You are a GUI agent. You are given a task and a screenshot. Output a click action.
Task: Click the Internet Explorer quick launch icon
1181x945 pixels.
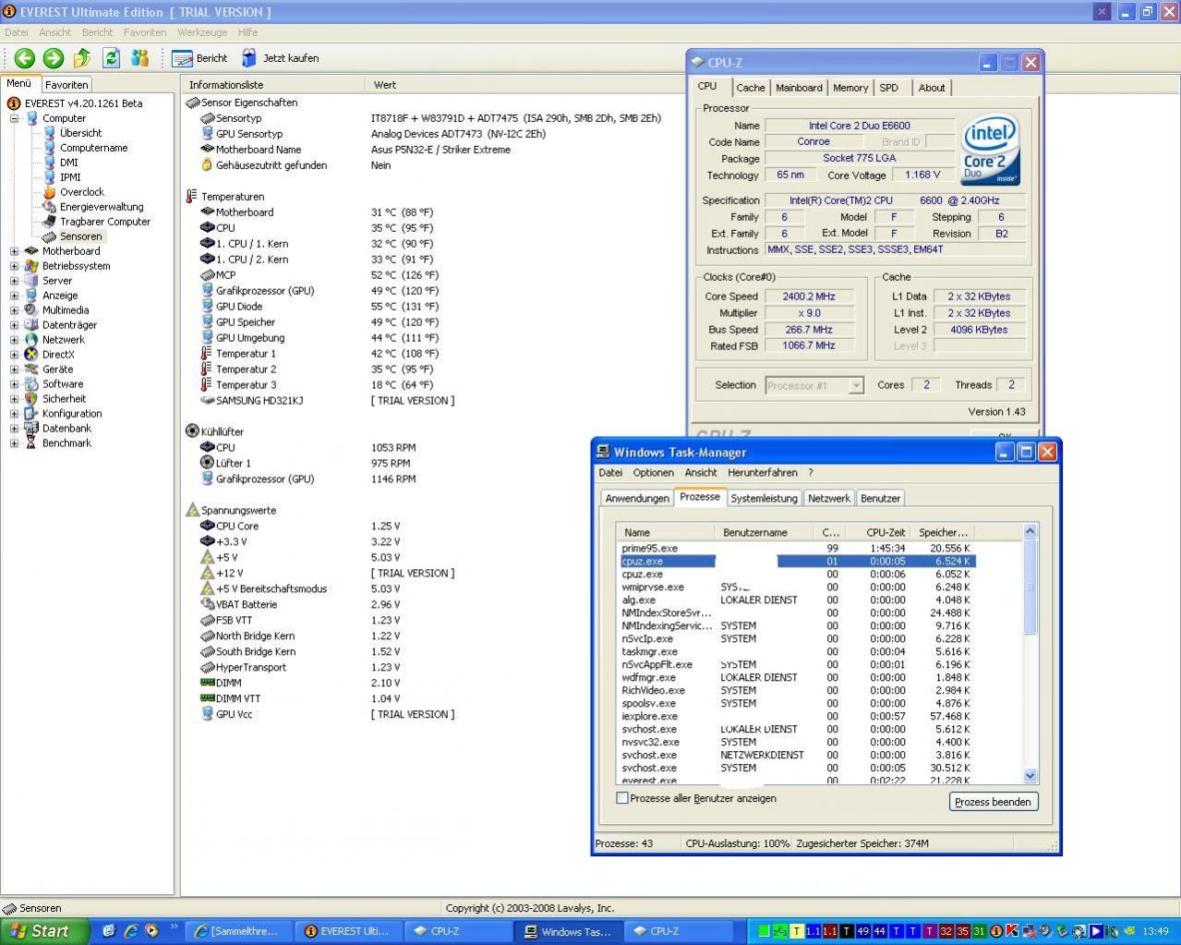point(130,931)
